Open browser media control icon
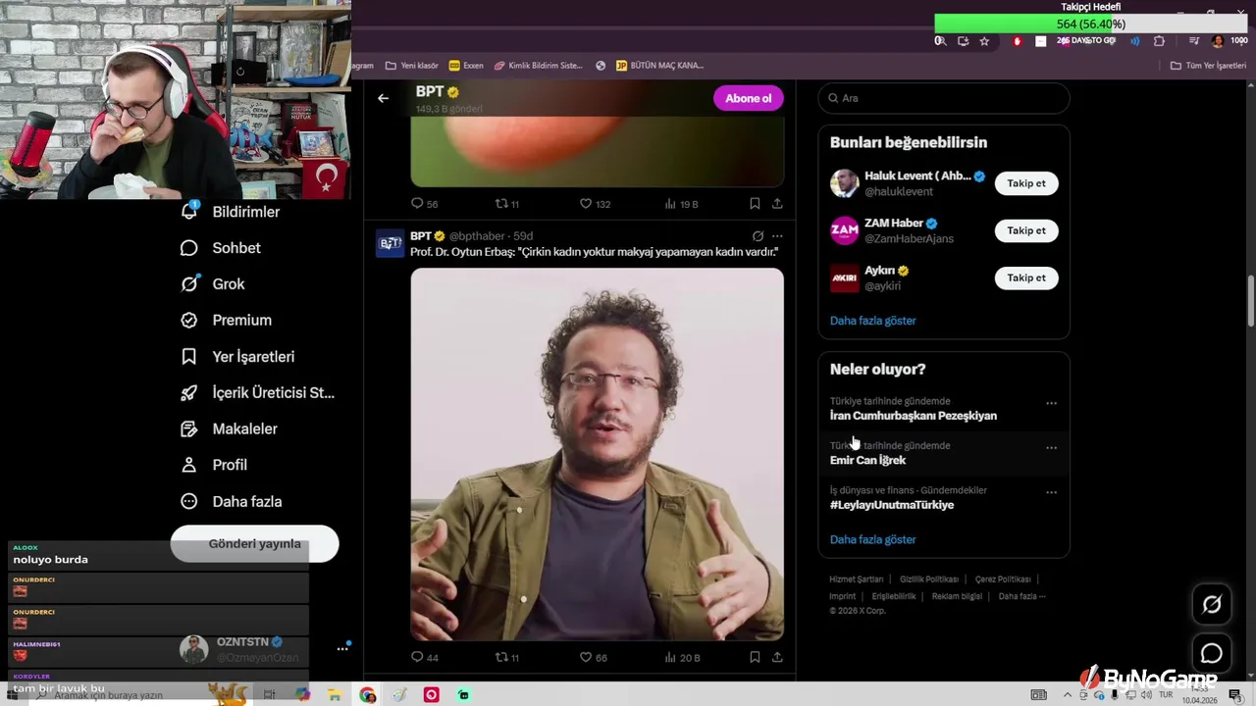 click(x=1193, y=41)
